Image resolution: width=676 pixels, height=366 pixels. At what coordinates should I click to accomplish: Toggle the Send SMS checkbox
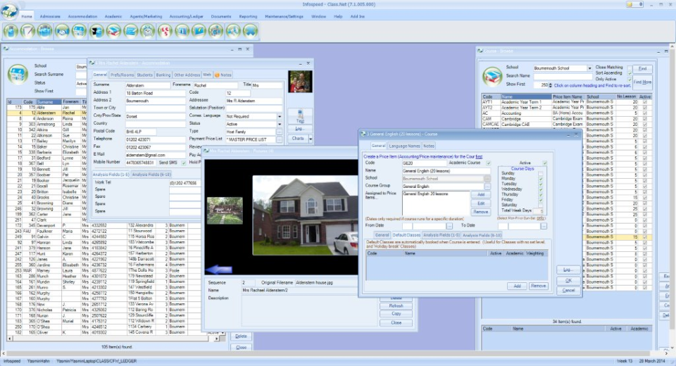tap(184, 163)
